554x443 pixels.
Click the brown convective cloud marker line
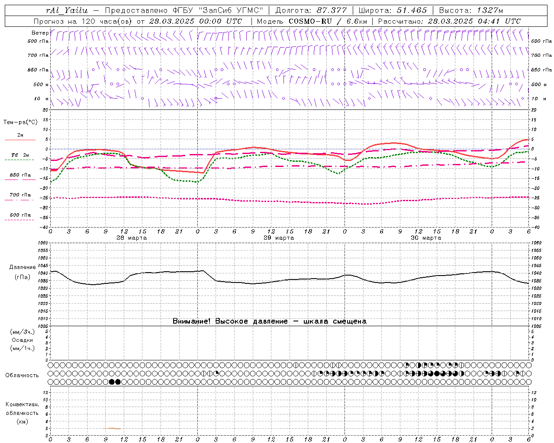point(112,428)
